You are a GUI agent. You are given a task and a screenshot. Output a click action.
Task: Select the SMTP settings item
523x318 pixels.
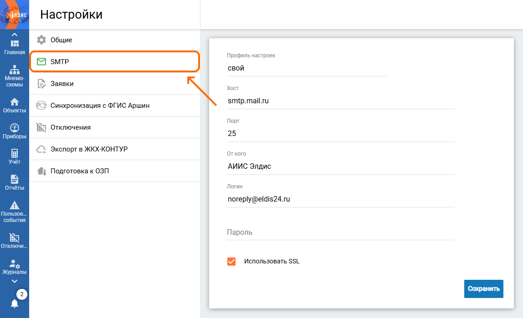[115, 61]
